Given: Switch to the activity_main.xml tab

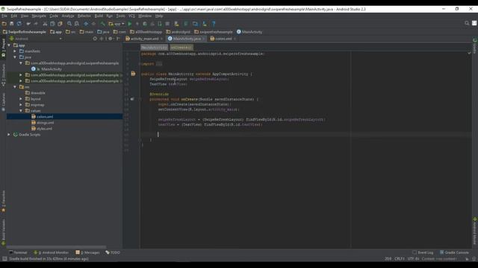Looking at the screenshot, I should pyautogui.click(x=144, y=39).
